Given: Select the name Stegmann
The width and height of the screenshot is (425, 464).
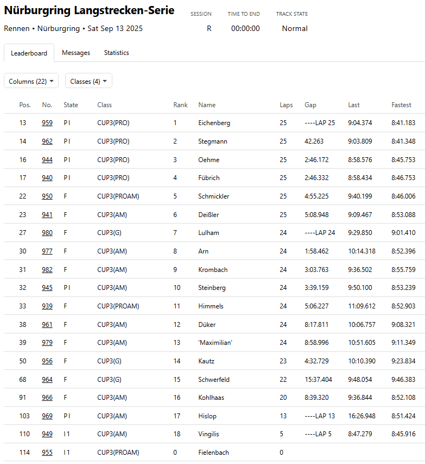Looking at the screenshot, I should 213,141.
